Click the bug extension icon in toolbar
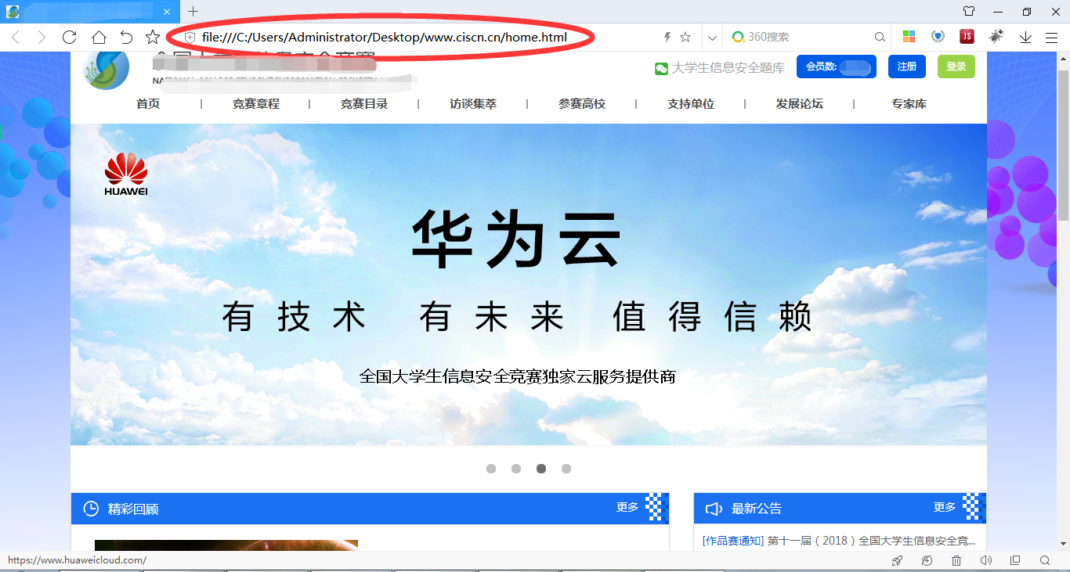The height and width of the screenshot is (572, 1070). (996, 37)
